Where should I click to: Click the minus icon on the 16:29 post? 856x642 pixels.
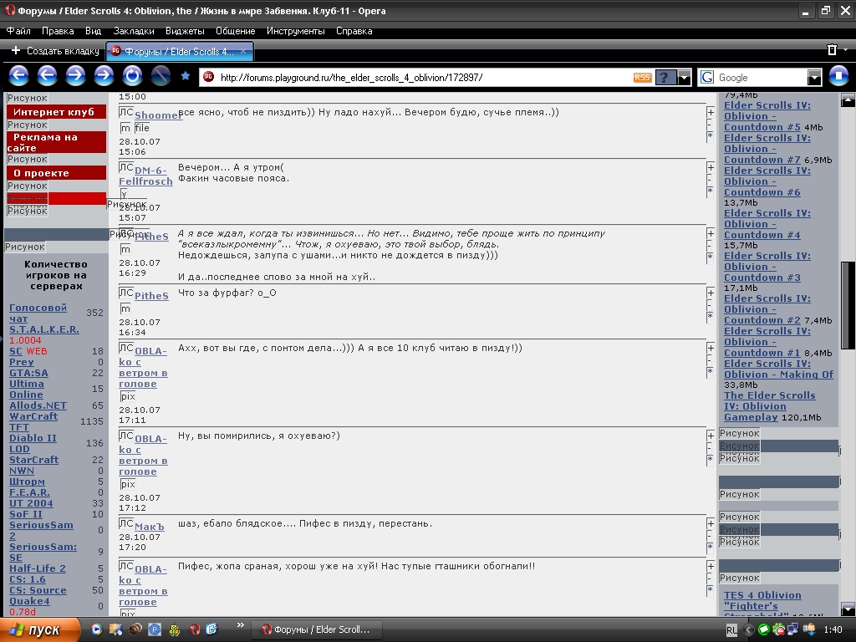tap(710, 246)
